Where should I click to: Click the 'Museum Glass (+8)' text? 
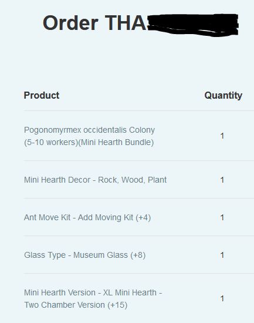(x=110, y=255)
